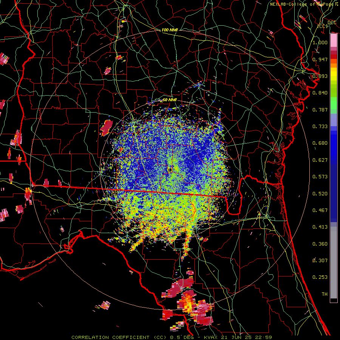Click the 0.520 legend value
The height and width of the screenshot is (340, 340).
pos(320,193)
